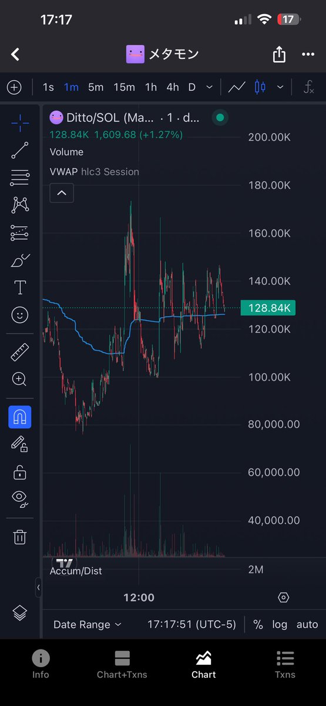Select the 1s timeframe
Image resolution: width=326 pixels, height=706 pixels.
[48, 87]
